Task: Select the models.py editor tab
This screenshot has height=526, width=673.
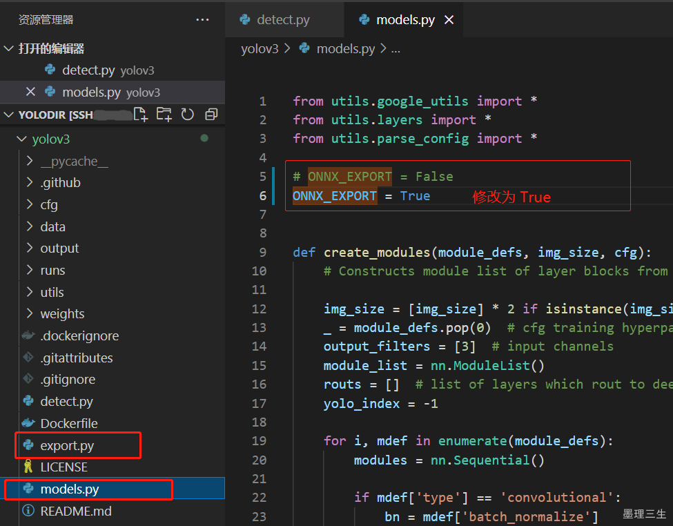Action: click(404, 20)
